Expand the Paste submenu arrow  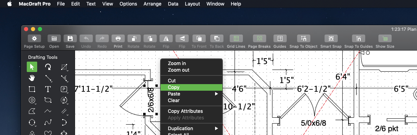point(216,94)
